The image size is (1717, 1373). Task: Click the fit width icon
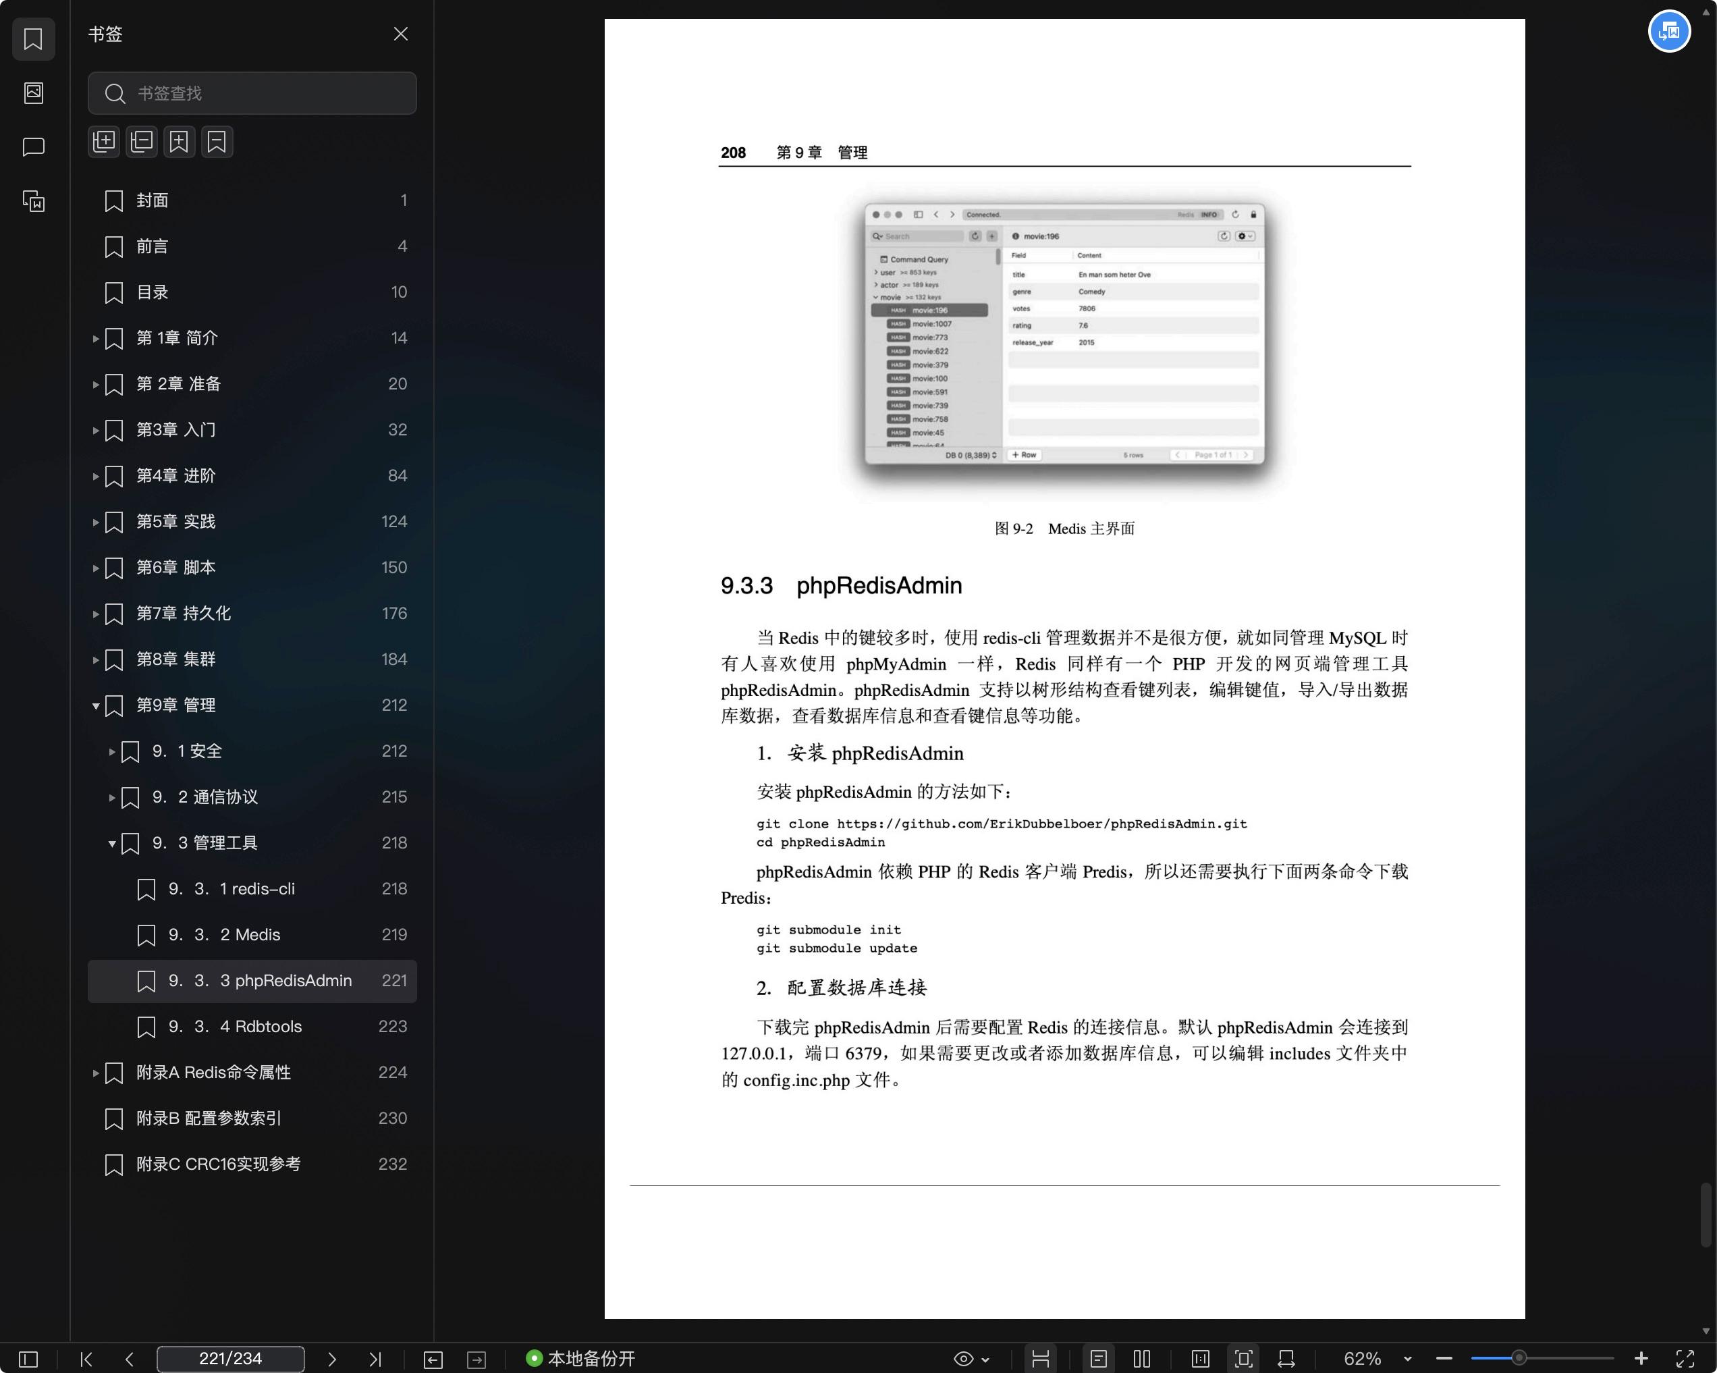coord(1286,1359)
